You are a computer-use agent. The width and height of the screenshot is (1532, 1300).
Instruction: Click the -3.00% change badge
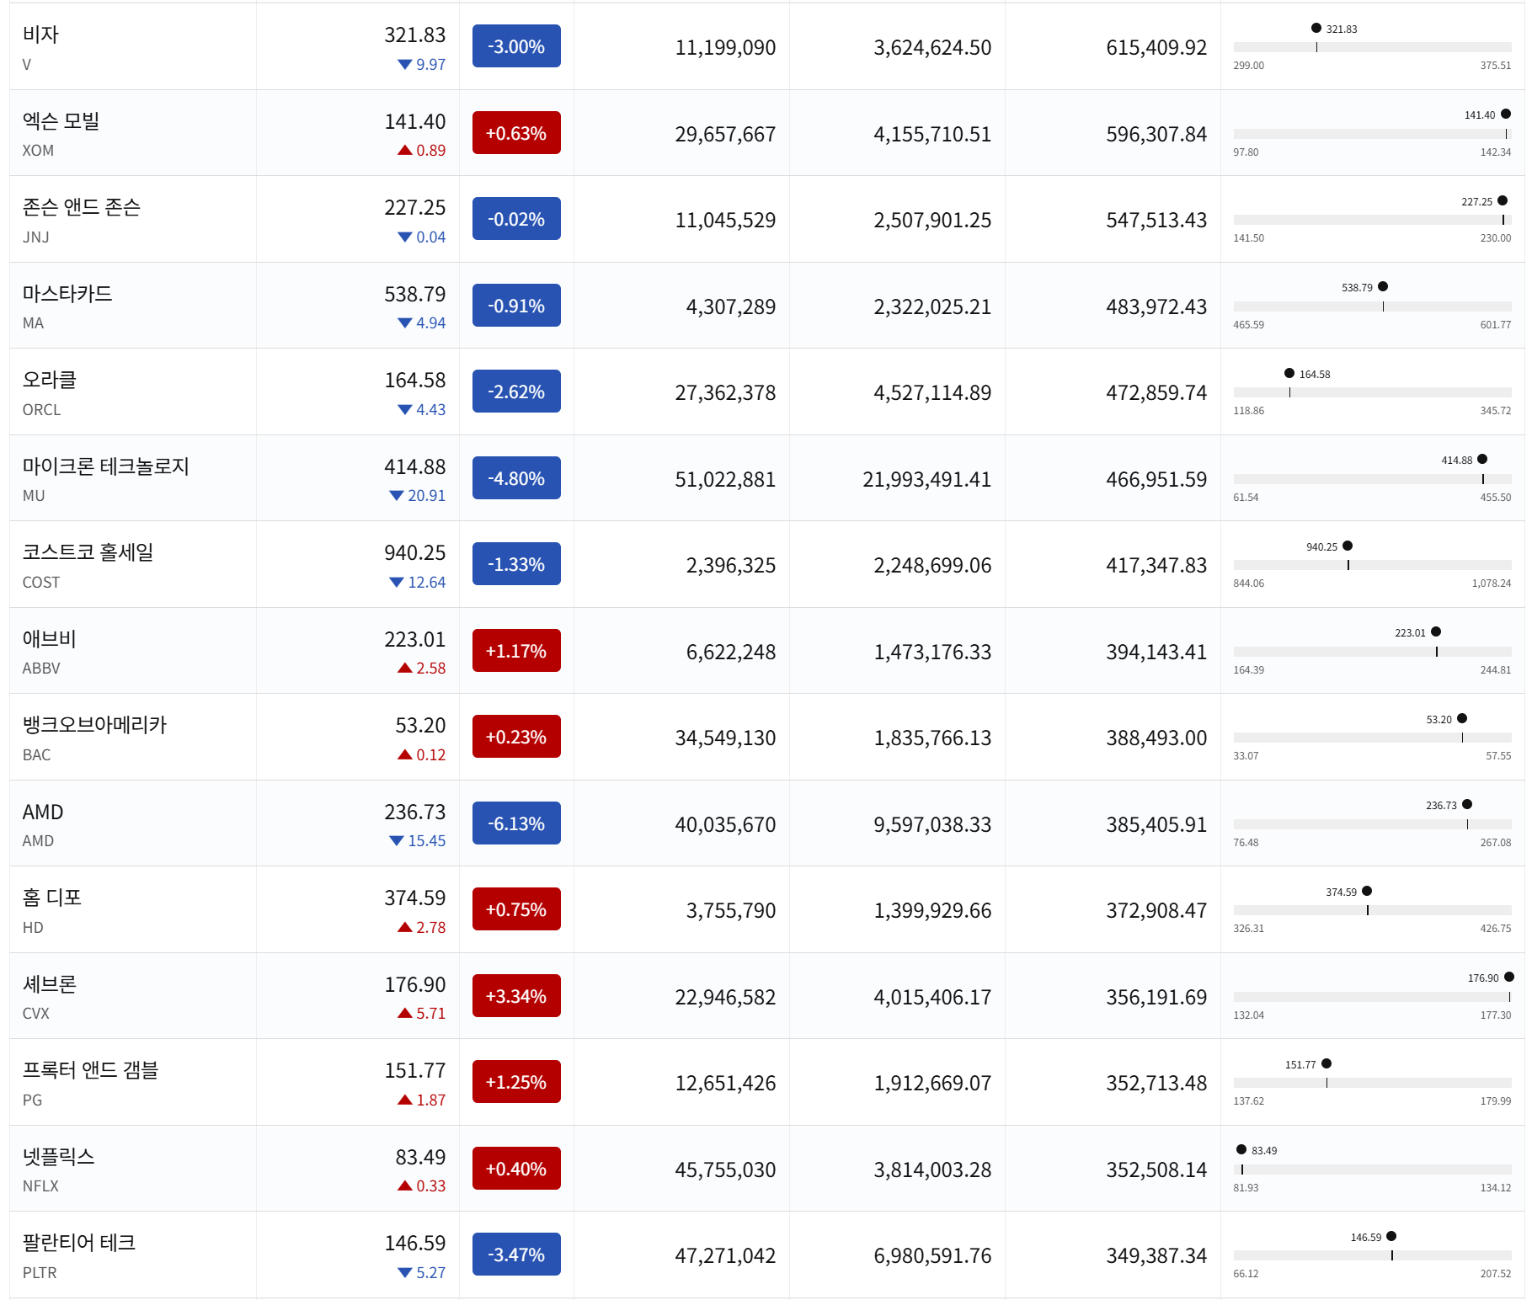(516, 46)
